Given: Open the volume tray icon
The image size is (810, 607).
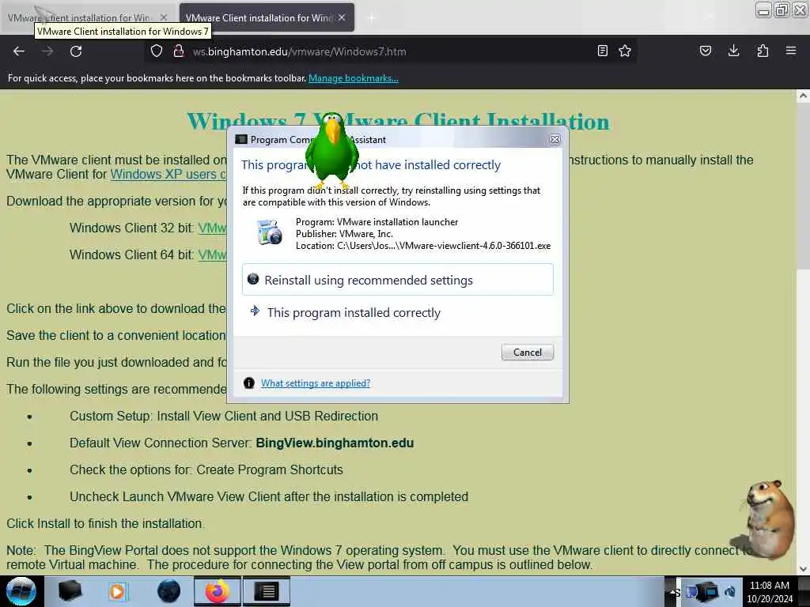Looking at the screenshot, I should [730, 592].
